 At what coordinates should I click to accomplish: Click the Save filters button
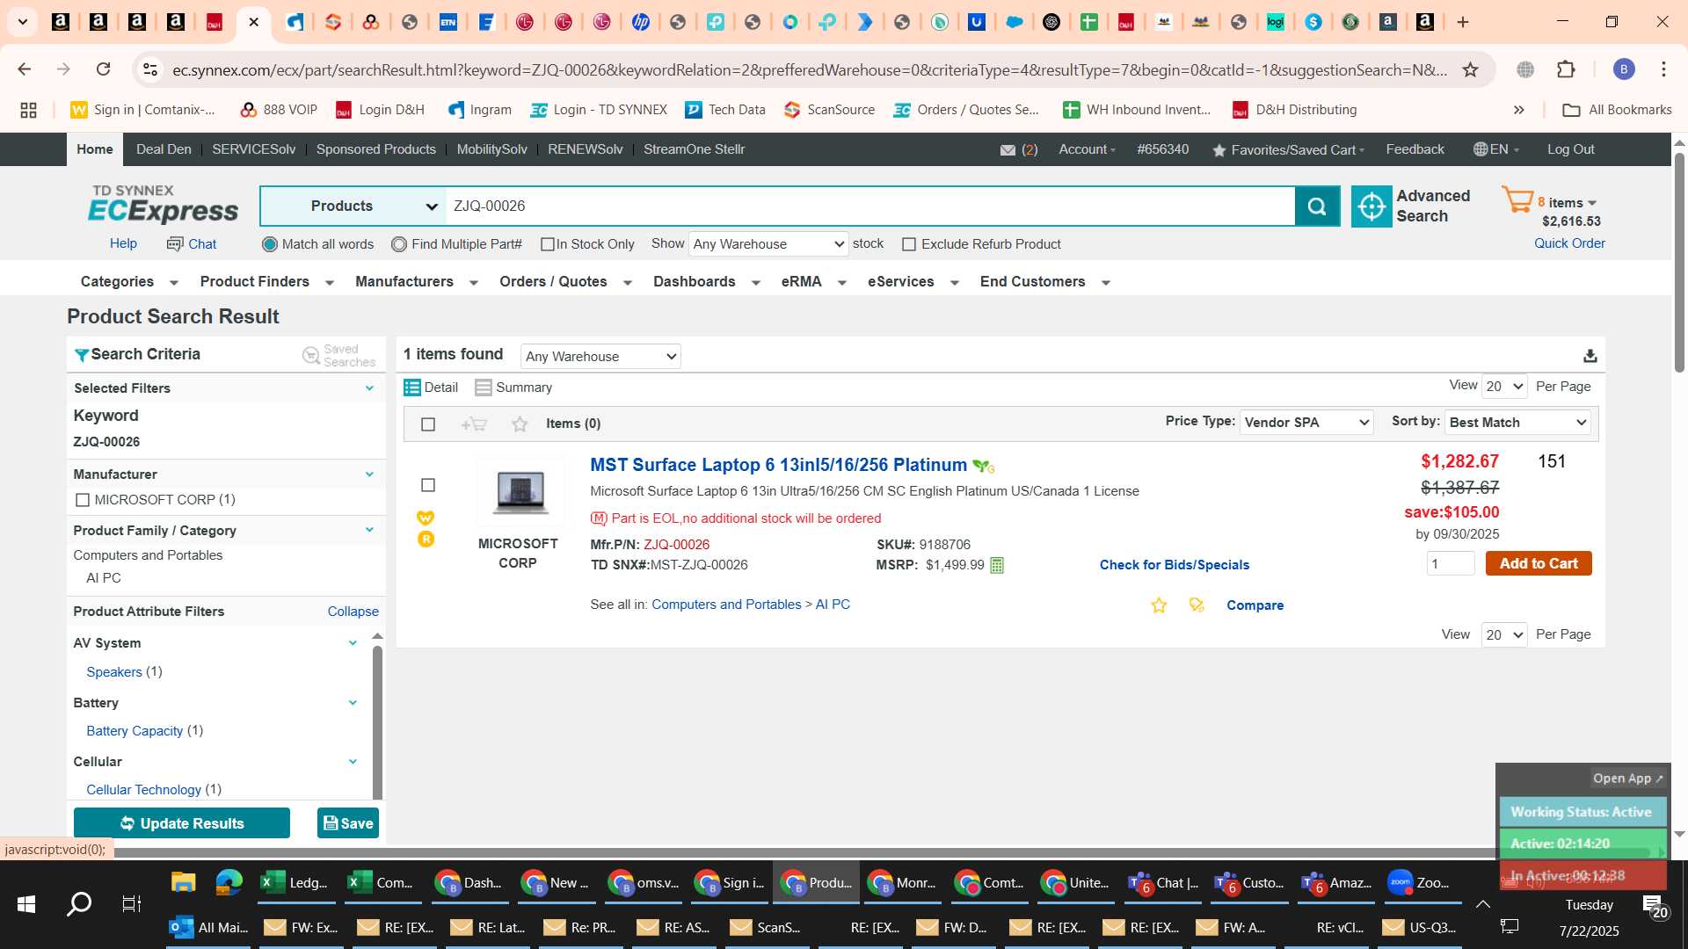point(348,823)
